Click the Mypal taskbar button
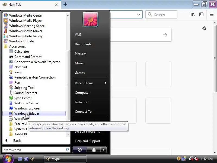Image resolution: width=217 pixels, height=163 pixels. (x=65, y=159)
